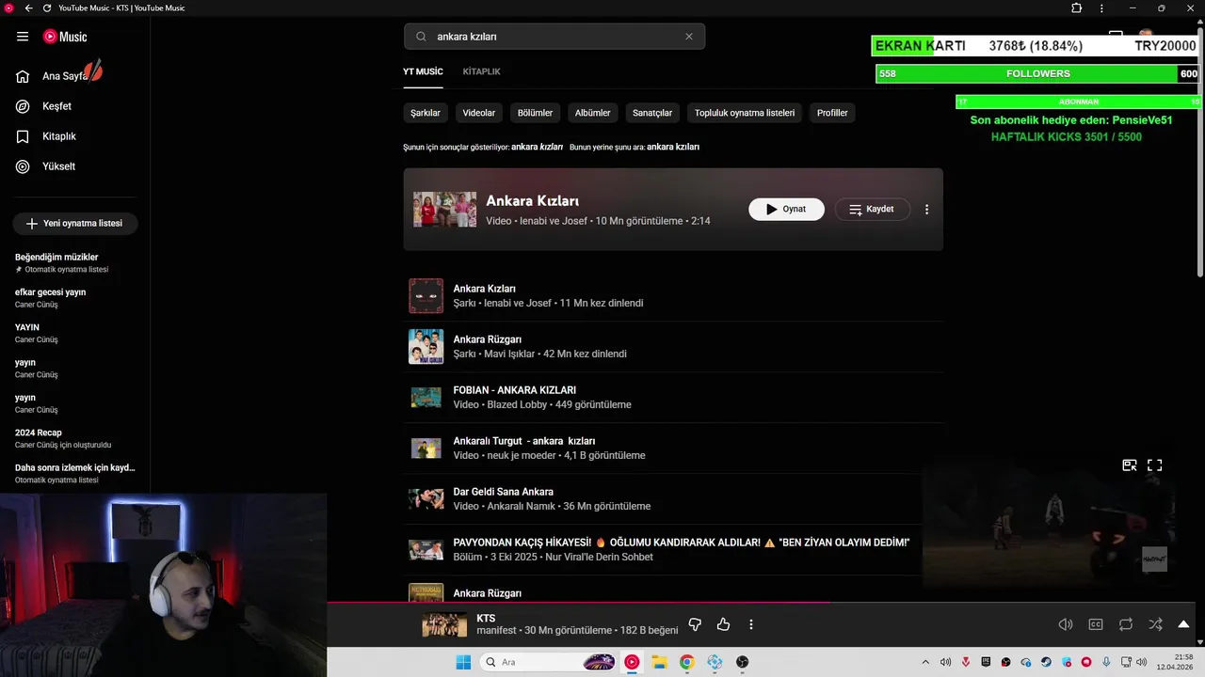Like the KTS track

tap(723, 624)
